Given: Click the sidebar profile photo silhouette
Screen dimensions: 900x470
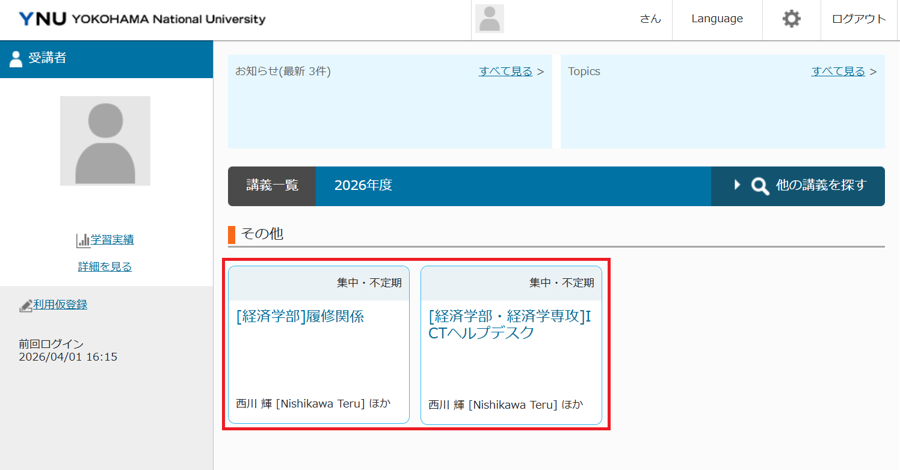Looking at the screenshot, I should tap(105, 141).
